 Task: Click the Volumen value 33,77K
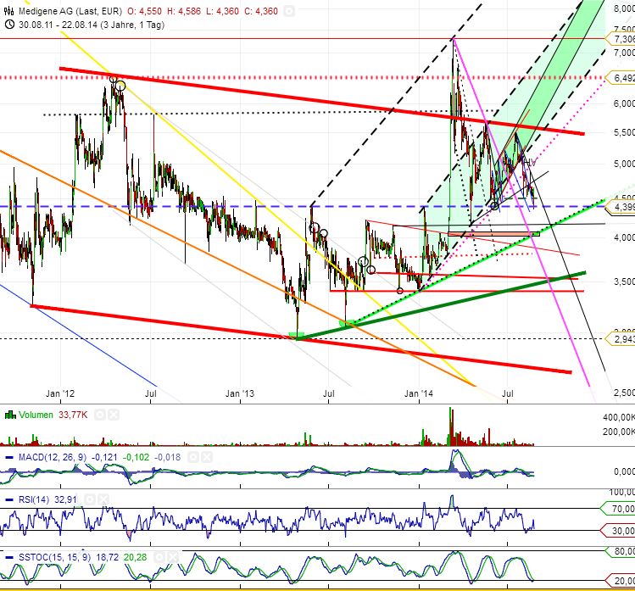[x=73, y=415]
